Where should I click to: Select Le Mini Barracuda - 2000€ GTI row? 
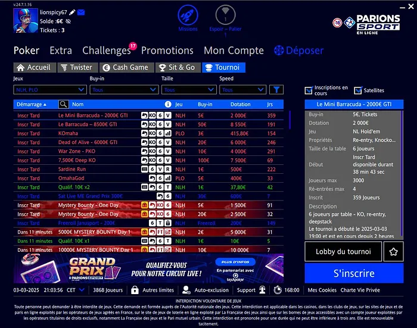[148, 115]
